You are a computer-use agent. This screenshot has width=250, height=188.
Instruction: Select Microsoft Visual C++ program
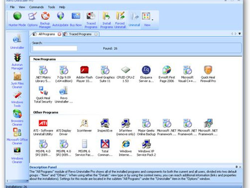pos(187,74)
